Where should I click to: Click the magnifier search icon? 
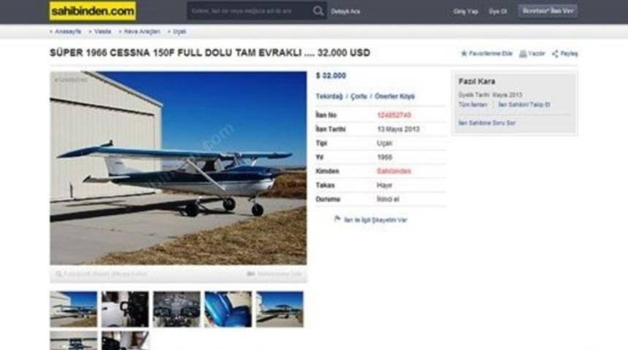318,11
